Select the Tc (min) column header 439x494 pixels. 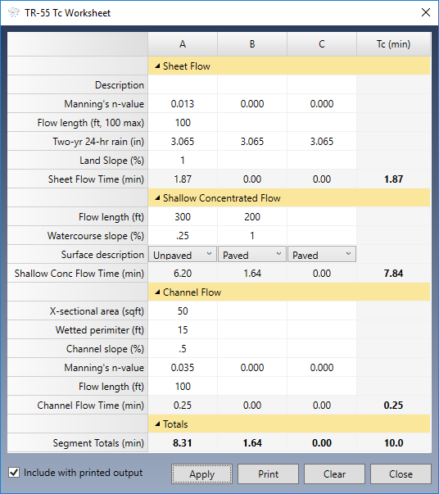point(393,44)
